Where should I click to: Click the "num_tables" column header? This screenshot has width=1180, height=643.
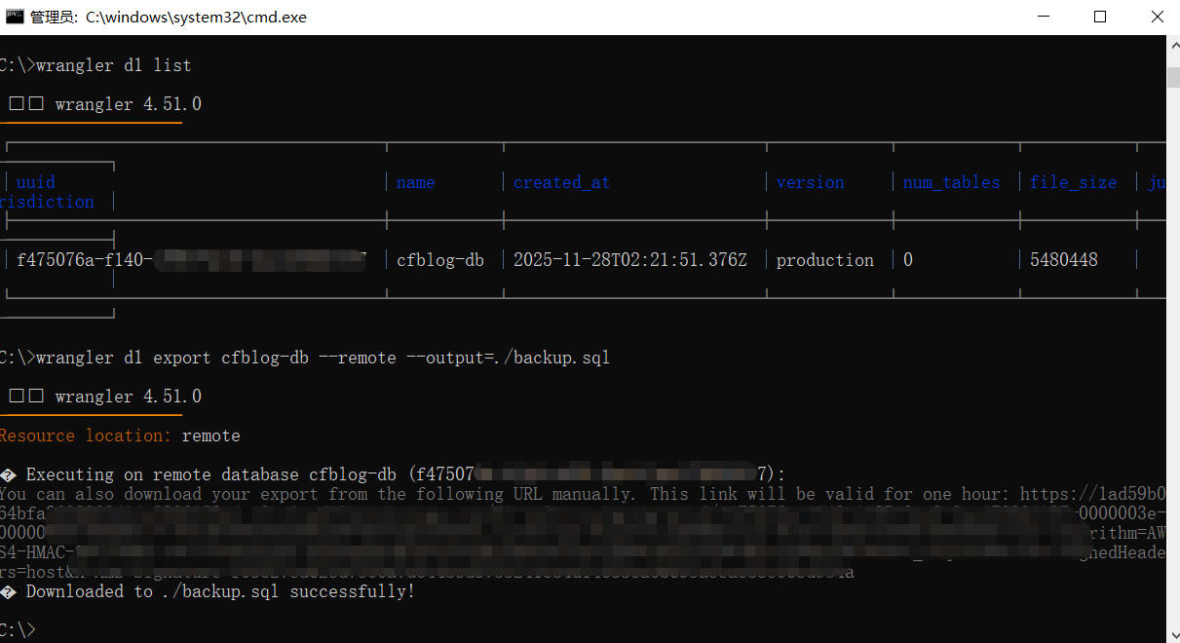click(951, 182)
